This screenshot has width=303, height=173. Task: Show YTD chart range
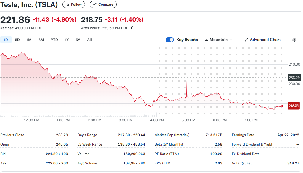coord(54,40)
